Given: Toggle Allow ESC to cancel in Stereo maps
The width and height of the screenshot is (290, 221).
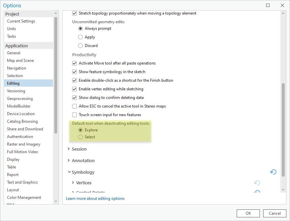Looking at the screenshot, I should pyautogui.click(x=74, y=106).
